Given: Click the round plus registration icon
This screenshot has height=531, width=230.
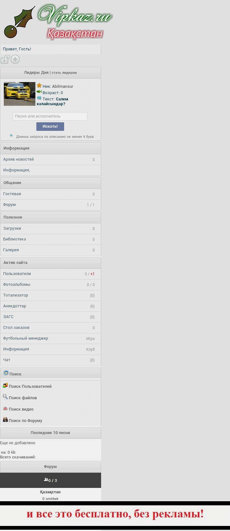Looking at the screenshot, I should point(15,59).
